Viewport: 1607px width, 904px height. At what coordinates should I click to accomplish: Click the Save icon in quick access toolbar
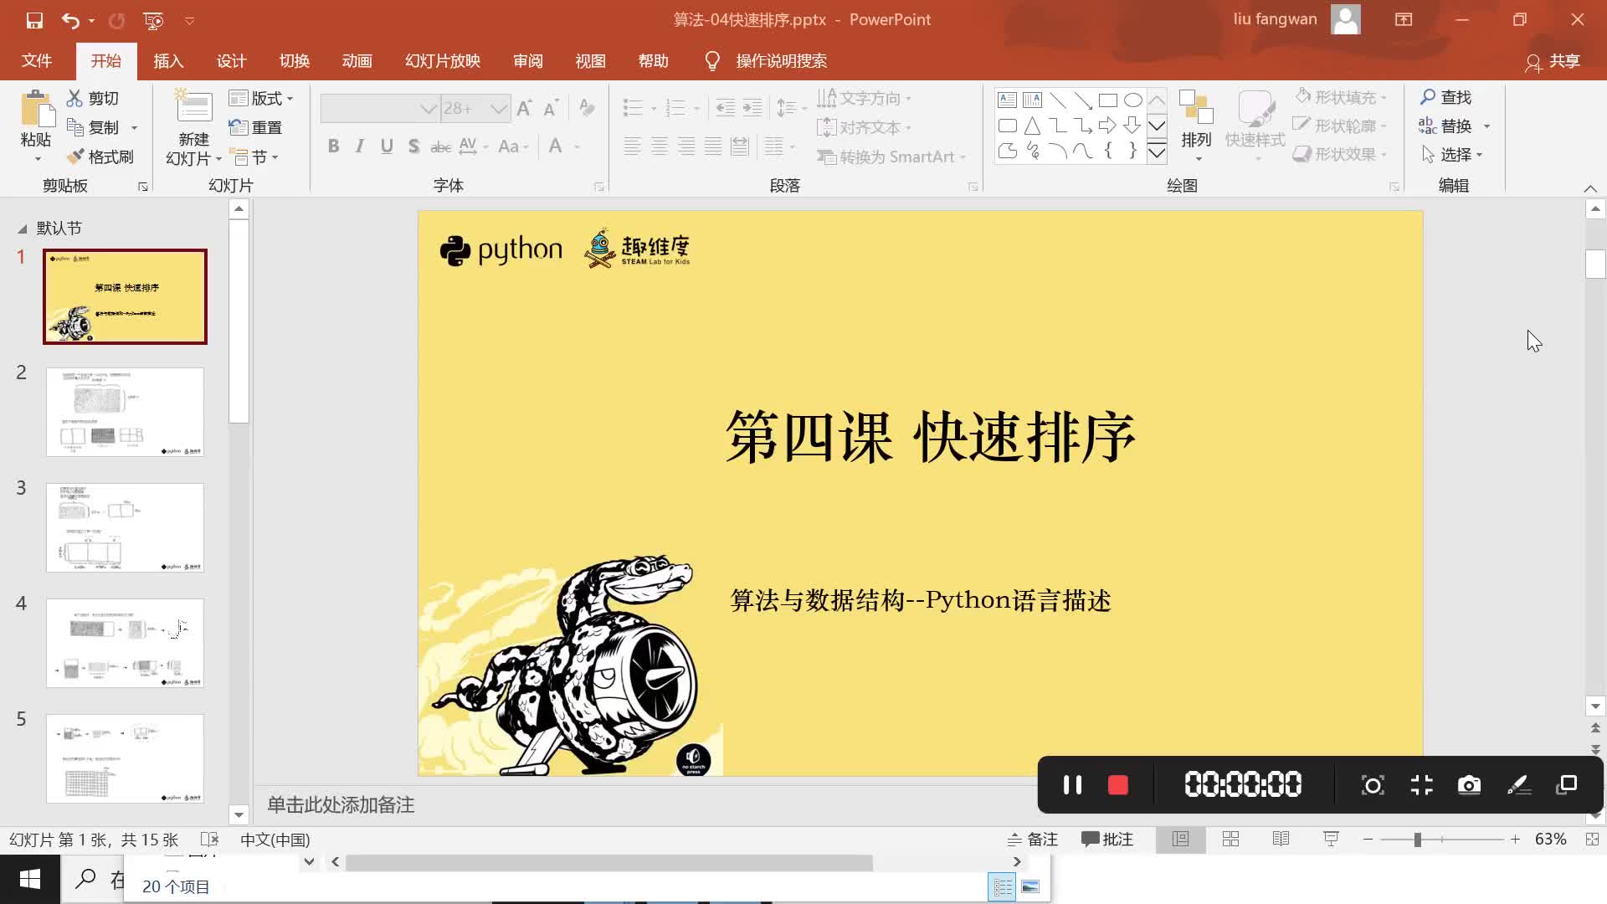[x=34, y=20]
